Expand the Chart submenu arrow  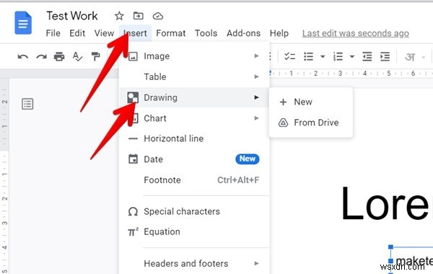click(x=256, y=118)
